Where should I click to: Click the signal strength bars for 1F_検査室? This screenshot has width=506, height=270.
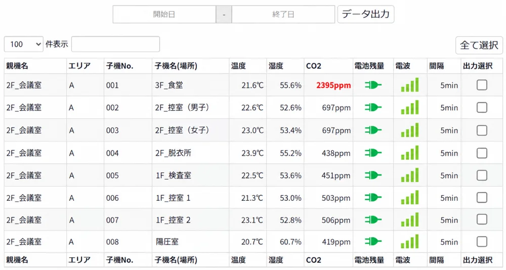coord(410,175)
